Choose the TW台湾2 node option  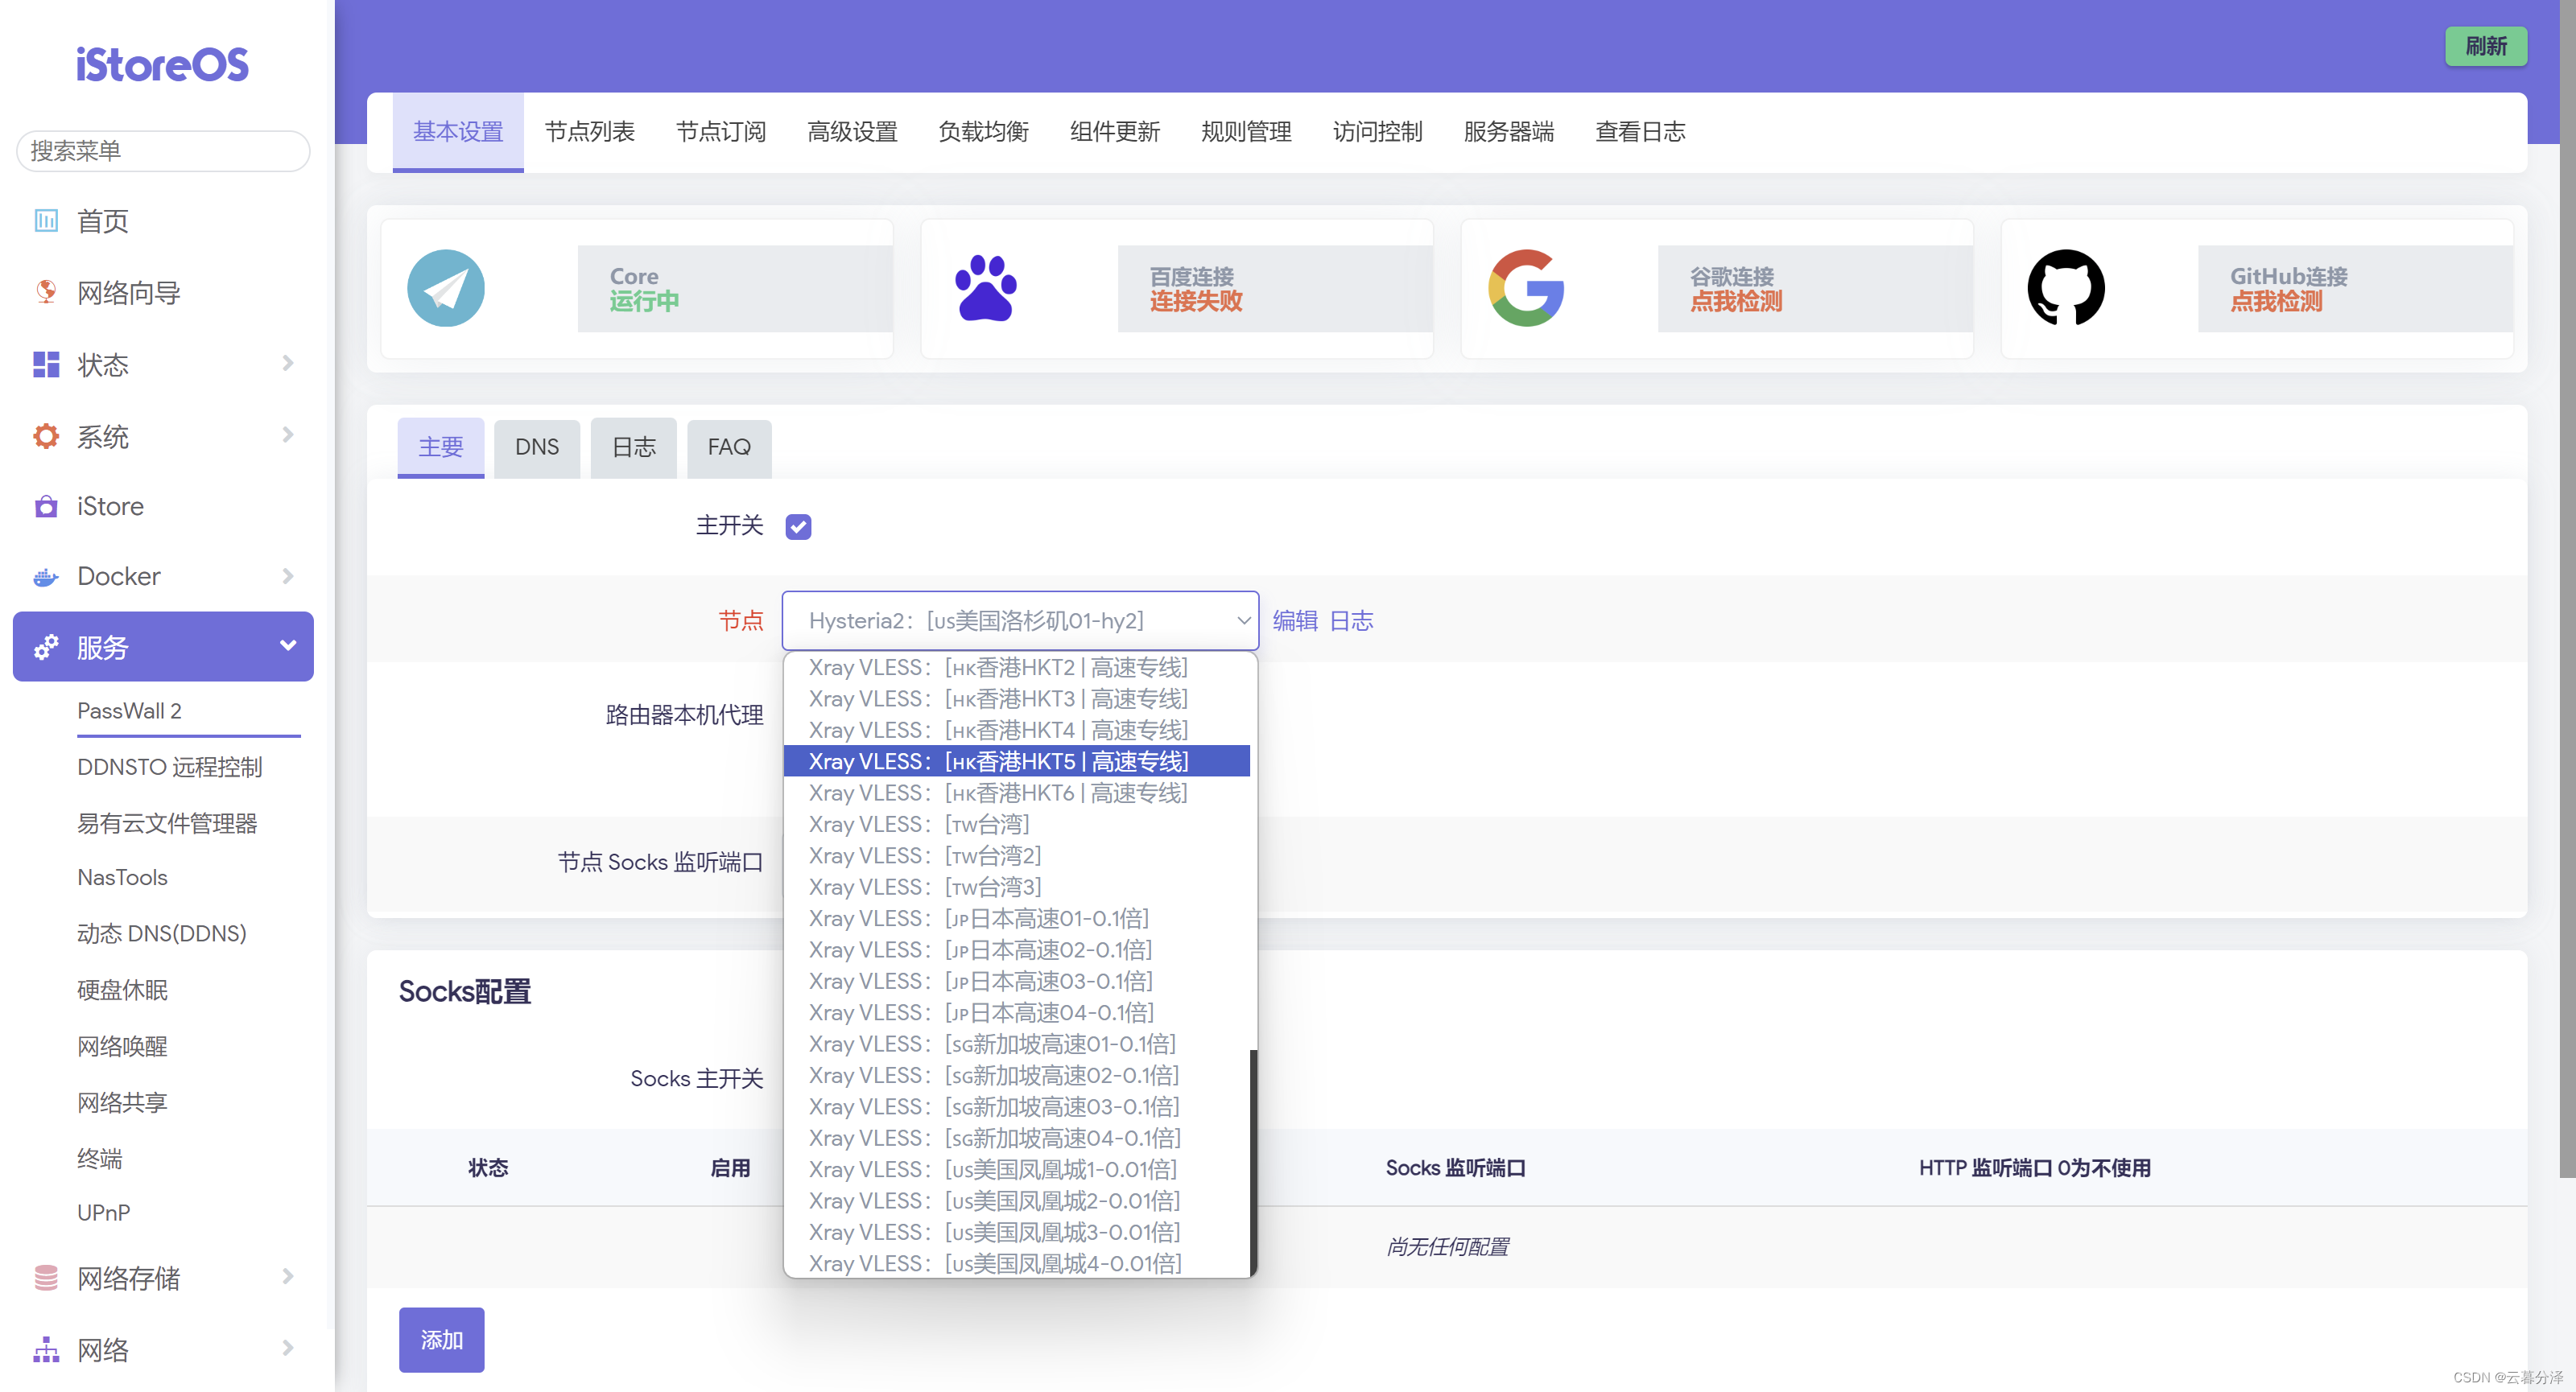click(925, 855)
